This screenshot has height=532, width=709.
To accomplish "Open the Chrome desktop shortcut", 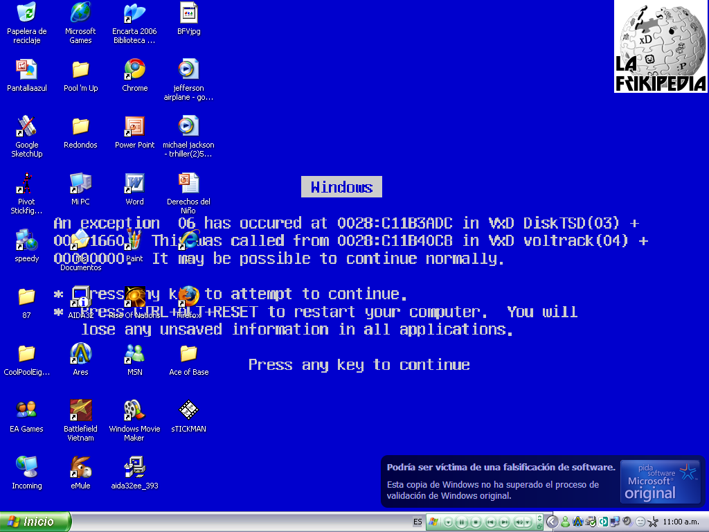I will pyautogui.click(x=134, y=69).
